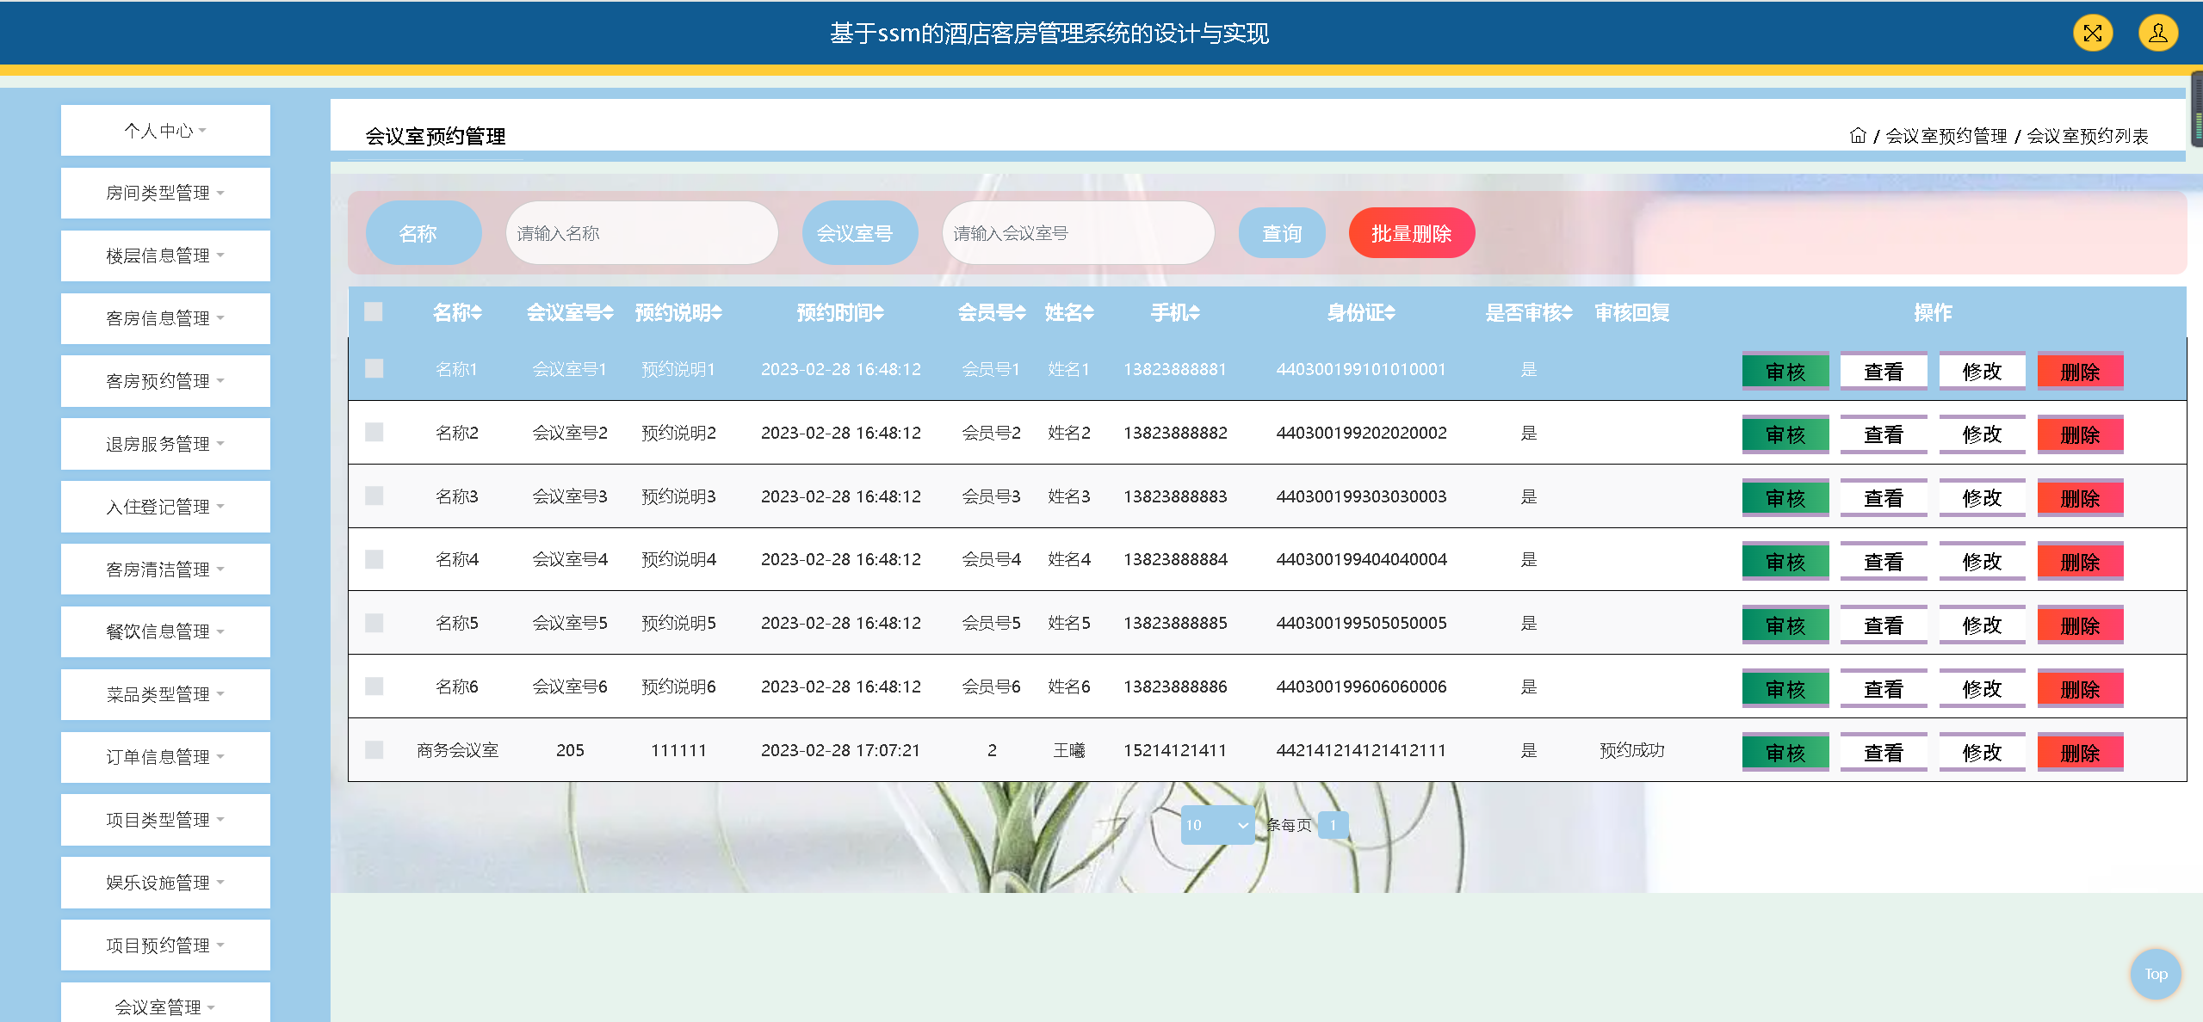Click the fullscreen toggle icon in header

(2092, 34)
